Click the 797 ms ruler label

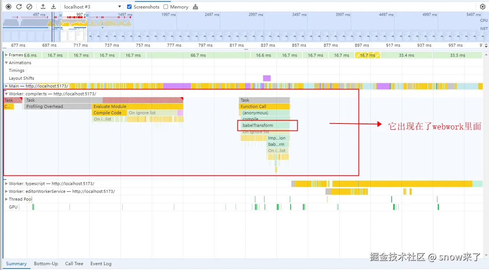[x=205, y=45]
